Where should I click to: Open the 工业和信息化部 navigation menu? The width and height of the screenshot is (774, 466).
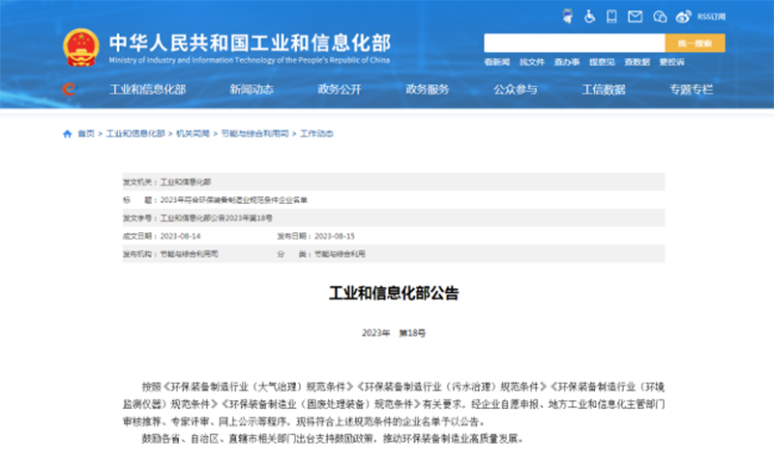click(x=147, y=90)
